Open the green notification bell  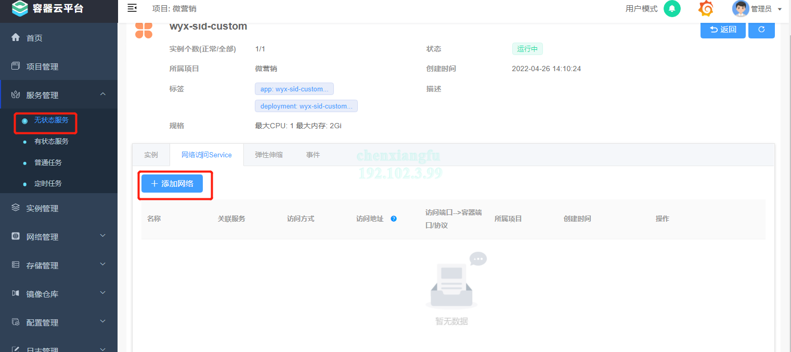pos(672,9)
